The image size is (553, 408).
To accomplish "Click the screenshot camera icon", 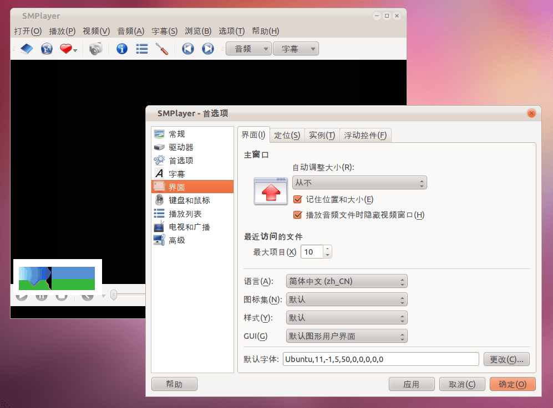I will (x=95, y=49).
